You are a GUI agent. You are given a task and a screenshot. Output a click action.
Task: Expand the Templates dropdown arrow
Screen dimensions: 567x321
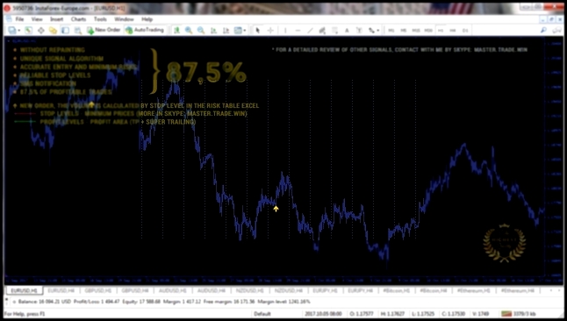245,31
